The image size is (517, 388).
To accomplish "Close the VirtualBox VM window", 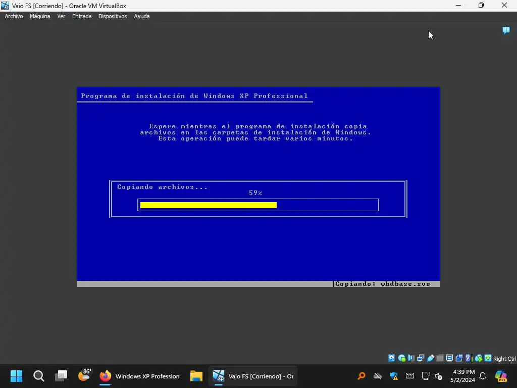I will click(x=504, y=6).
